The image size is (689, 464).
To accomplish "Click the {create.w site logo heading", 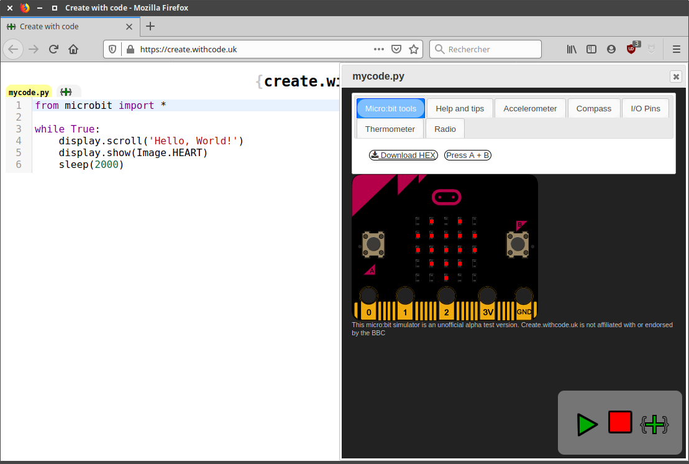I will (298, 81).
